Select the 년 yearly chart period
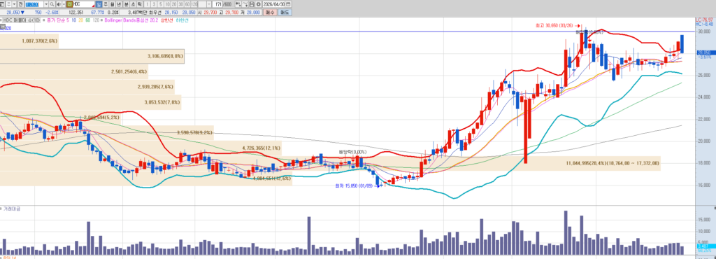Screen dimensions: 716x259 [x=119, y=4]
